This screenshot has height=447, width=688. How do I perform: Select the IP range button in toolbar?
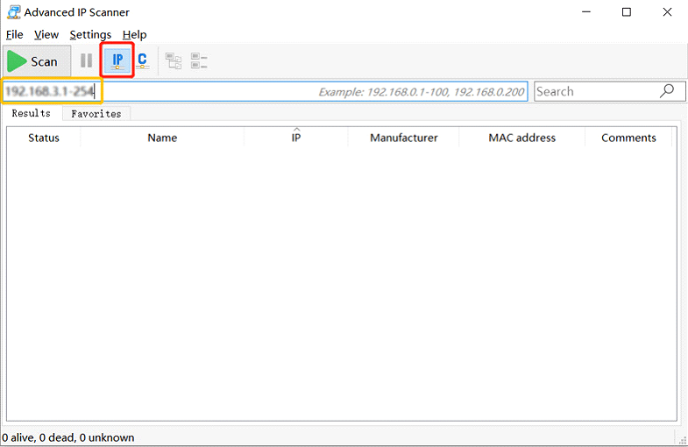click(117, 60)
